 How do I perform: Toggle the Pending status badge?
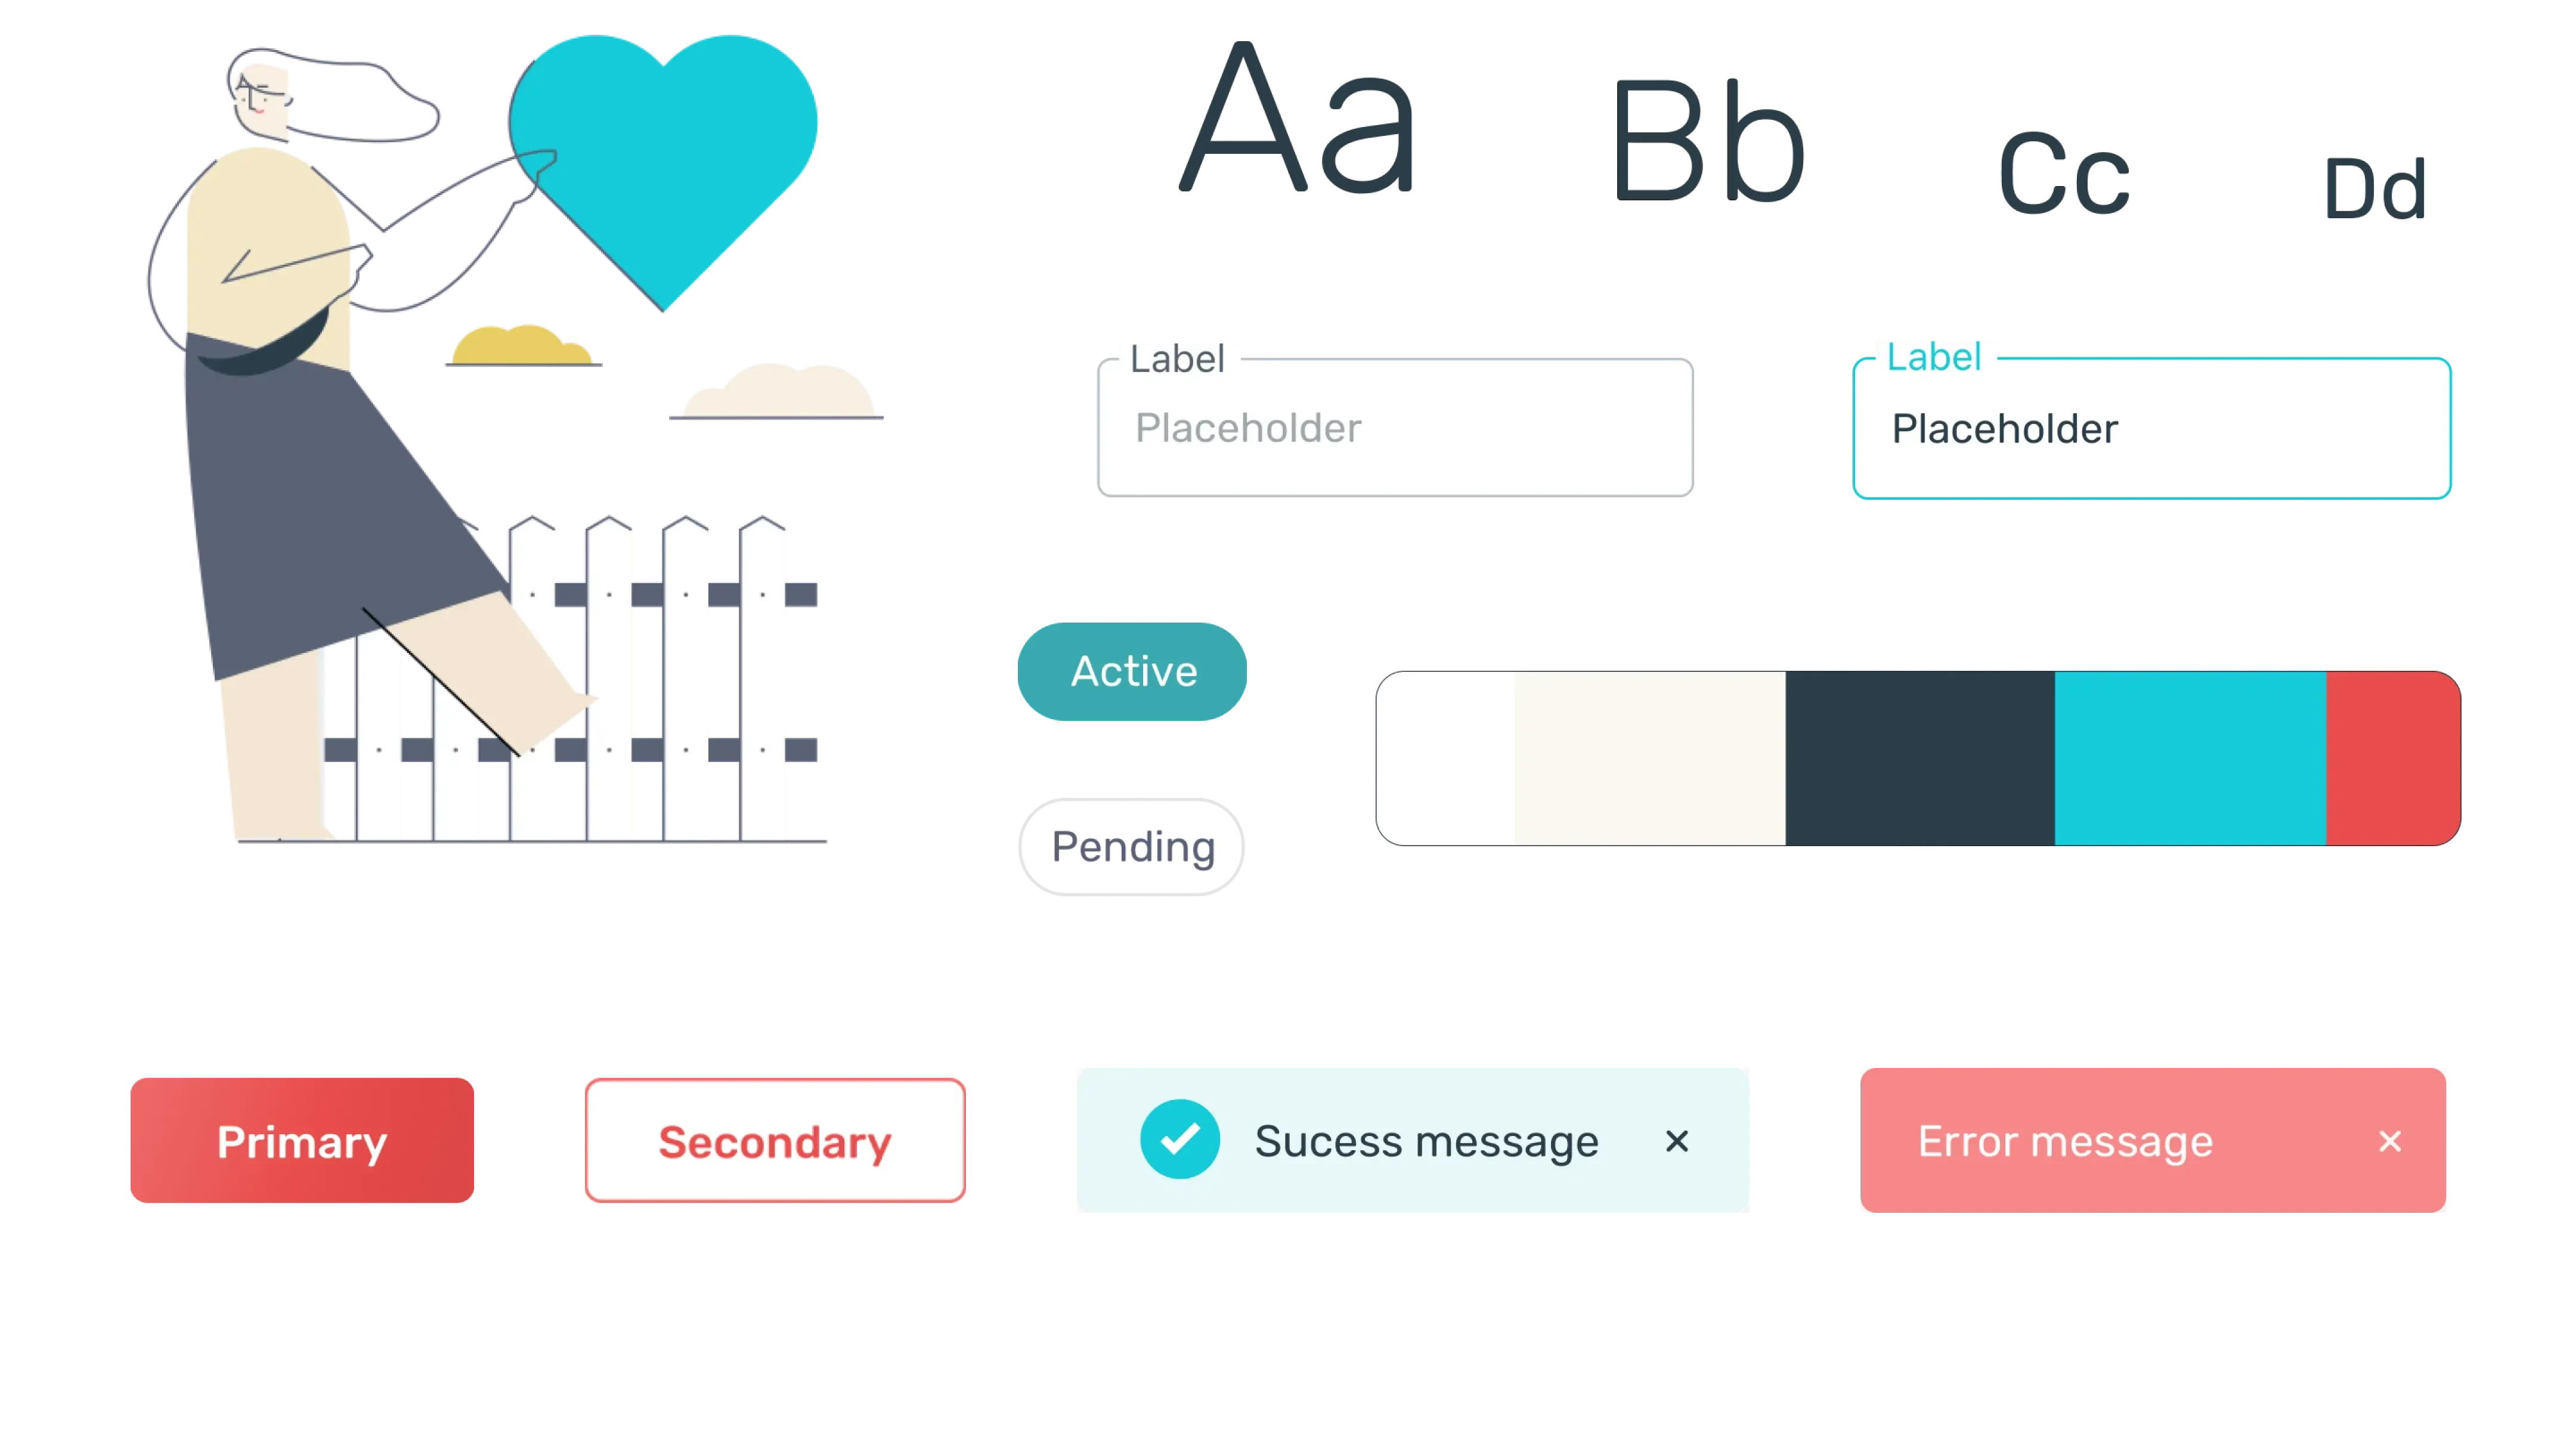point(1132,846)
